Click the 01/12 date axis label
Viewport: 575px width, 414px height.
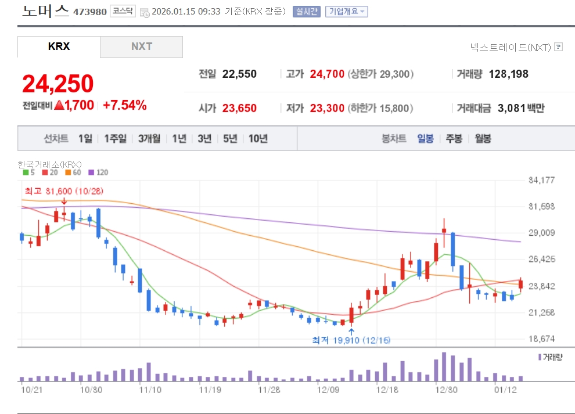pos(505,390)
